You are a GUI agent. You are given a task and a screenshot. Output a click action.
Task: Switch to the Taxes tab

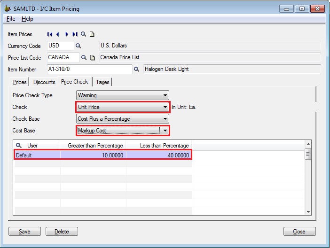tap(102, 82)
